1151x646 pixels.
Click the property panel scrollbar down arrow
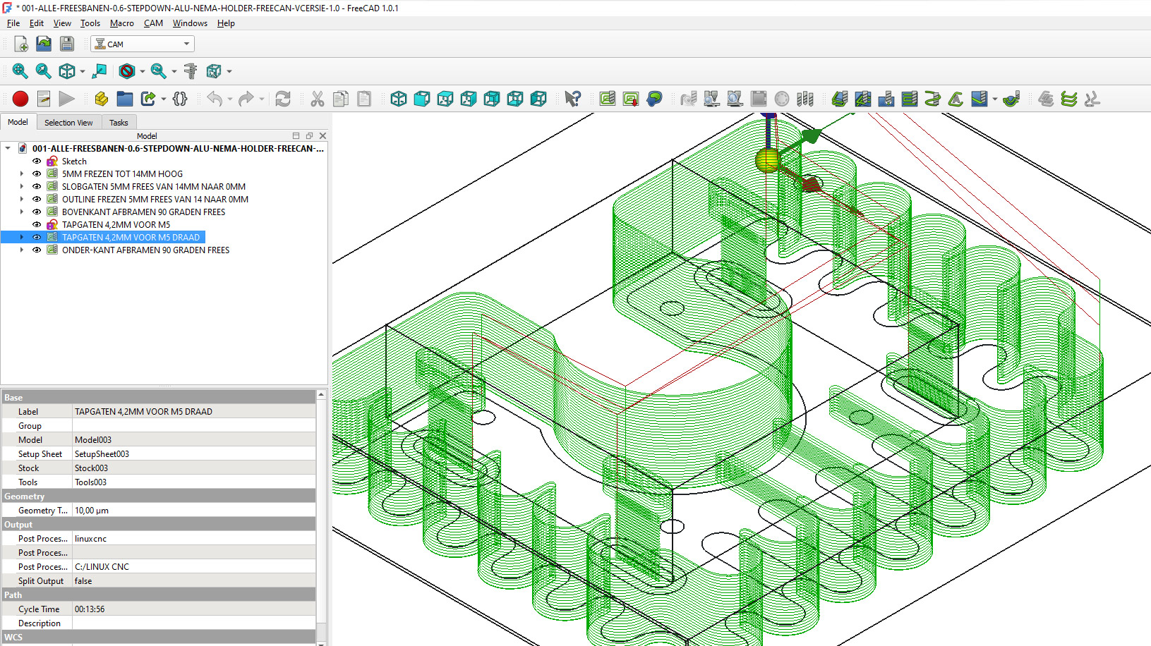coord(321,642)
